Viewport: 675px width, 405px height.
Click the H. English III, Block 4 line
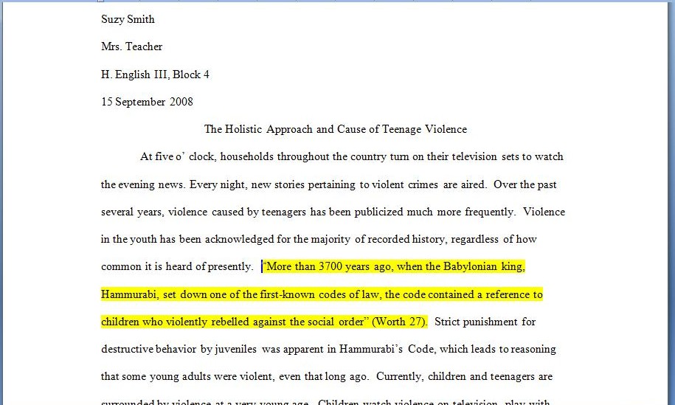click(155, 75)
